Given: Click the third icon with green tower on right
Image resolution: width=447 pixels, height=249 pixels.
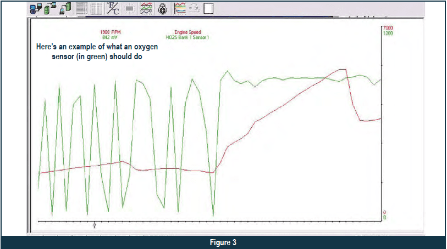Looking at the screenshot, I should click(x=65, y=8).
